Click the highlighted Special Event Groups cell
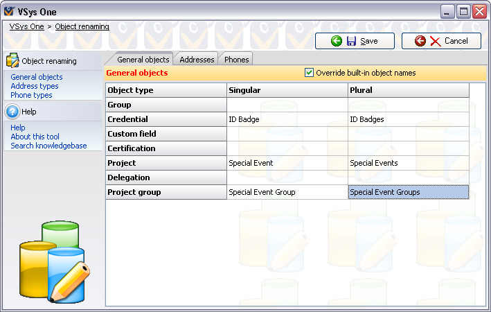 tap(409, 192)
